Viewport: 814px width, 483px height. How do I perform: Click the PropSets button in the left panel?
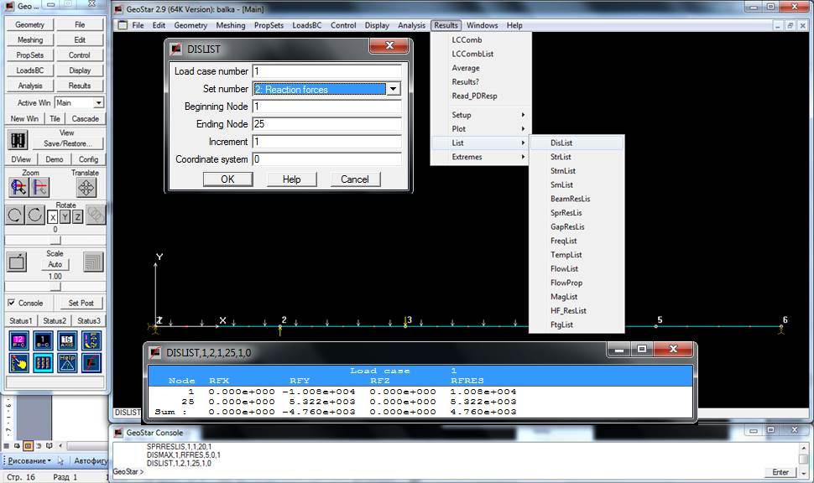coord(30,55)
